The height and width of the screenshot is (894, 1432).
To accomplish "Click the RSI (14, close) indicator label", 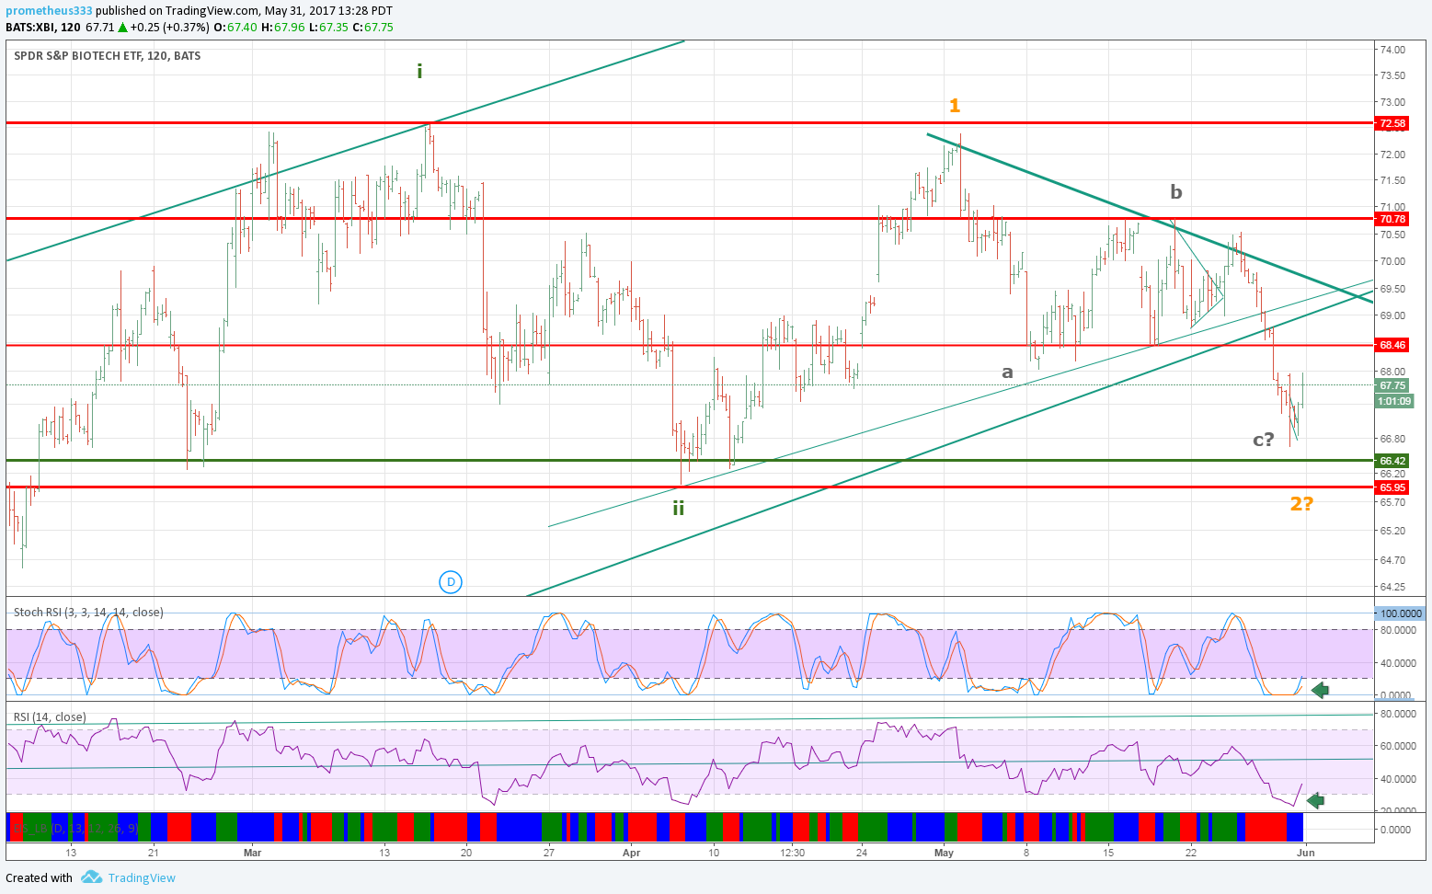I will [50, 717].
